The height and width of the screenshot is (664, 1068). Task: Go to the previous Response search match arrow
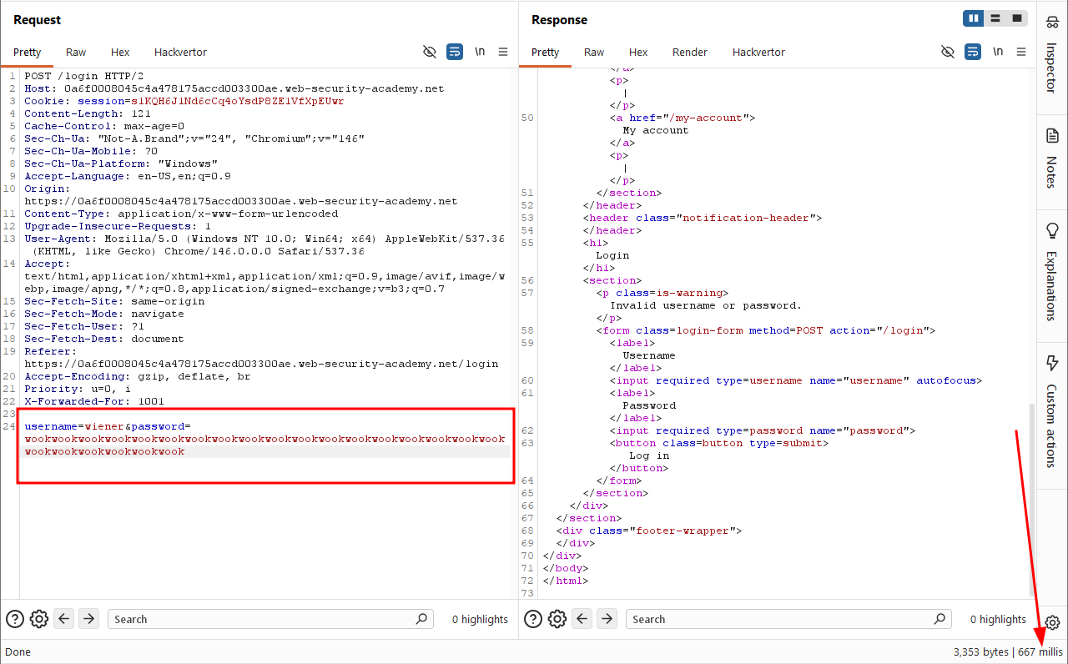point(582,619)
